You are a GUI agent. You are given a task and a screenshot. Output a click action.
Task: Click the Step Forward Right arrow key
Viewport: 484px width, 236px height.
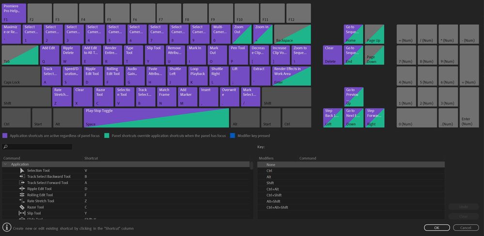[x=375, y=118]
